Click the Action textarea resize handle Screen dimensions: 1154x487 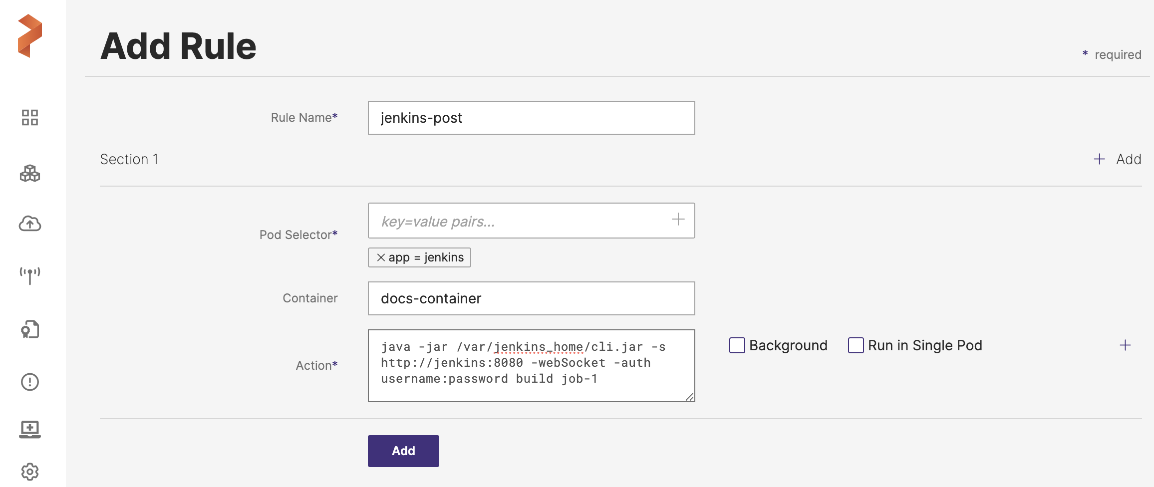(x=689, y=397)
